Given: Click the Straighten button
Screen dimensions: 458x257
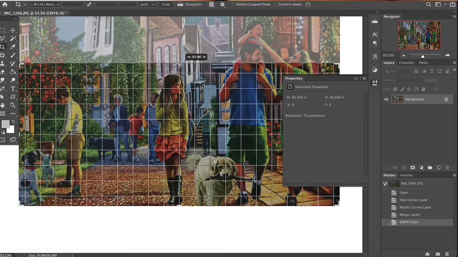Looking at the screenshot, I should coord(190,4).
